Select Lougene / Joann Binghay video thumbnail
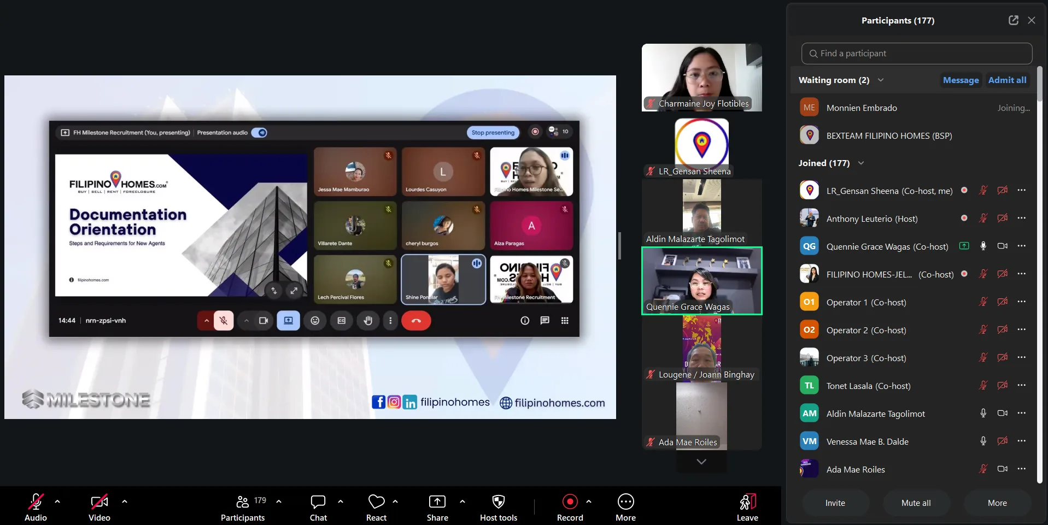The image size is (1048, 525). (701, 349)
